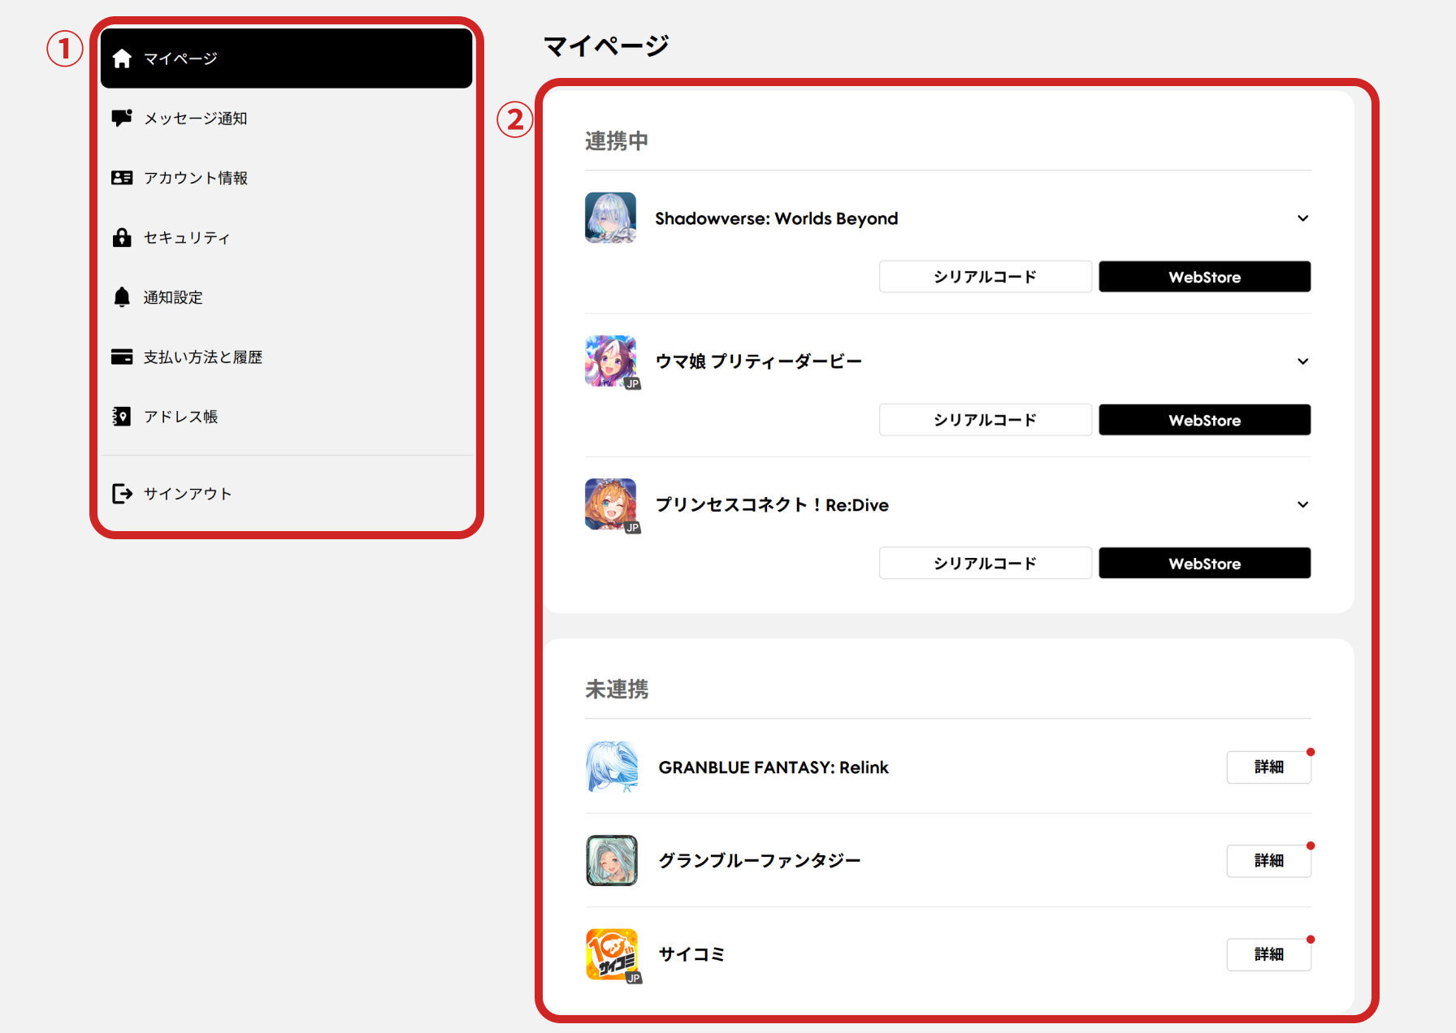Click シリアルコード for ウマ娘 プリティーダービー
The image size is (1456, 1033).
(985, 420)
